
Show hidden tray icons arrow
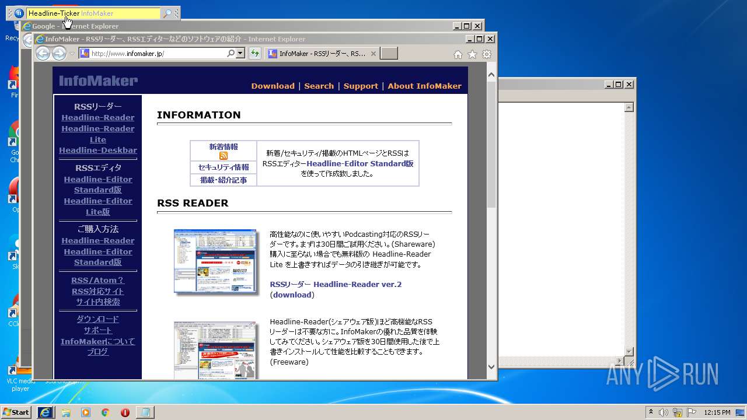coord(651,412)
